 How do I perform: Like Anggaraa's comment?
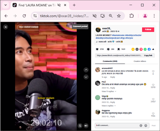(153, 113)
